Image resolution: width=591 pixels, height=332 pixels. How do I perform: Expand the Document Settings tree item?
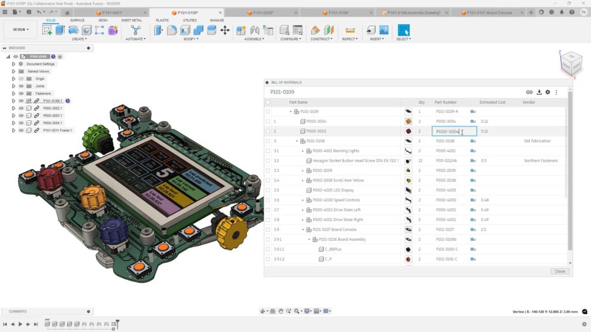point(13,64)
